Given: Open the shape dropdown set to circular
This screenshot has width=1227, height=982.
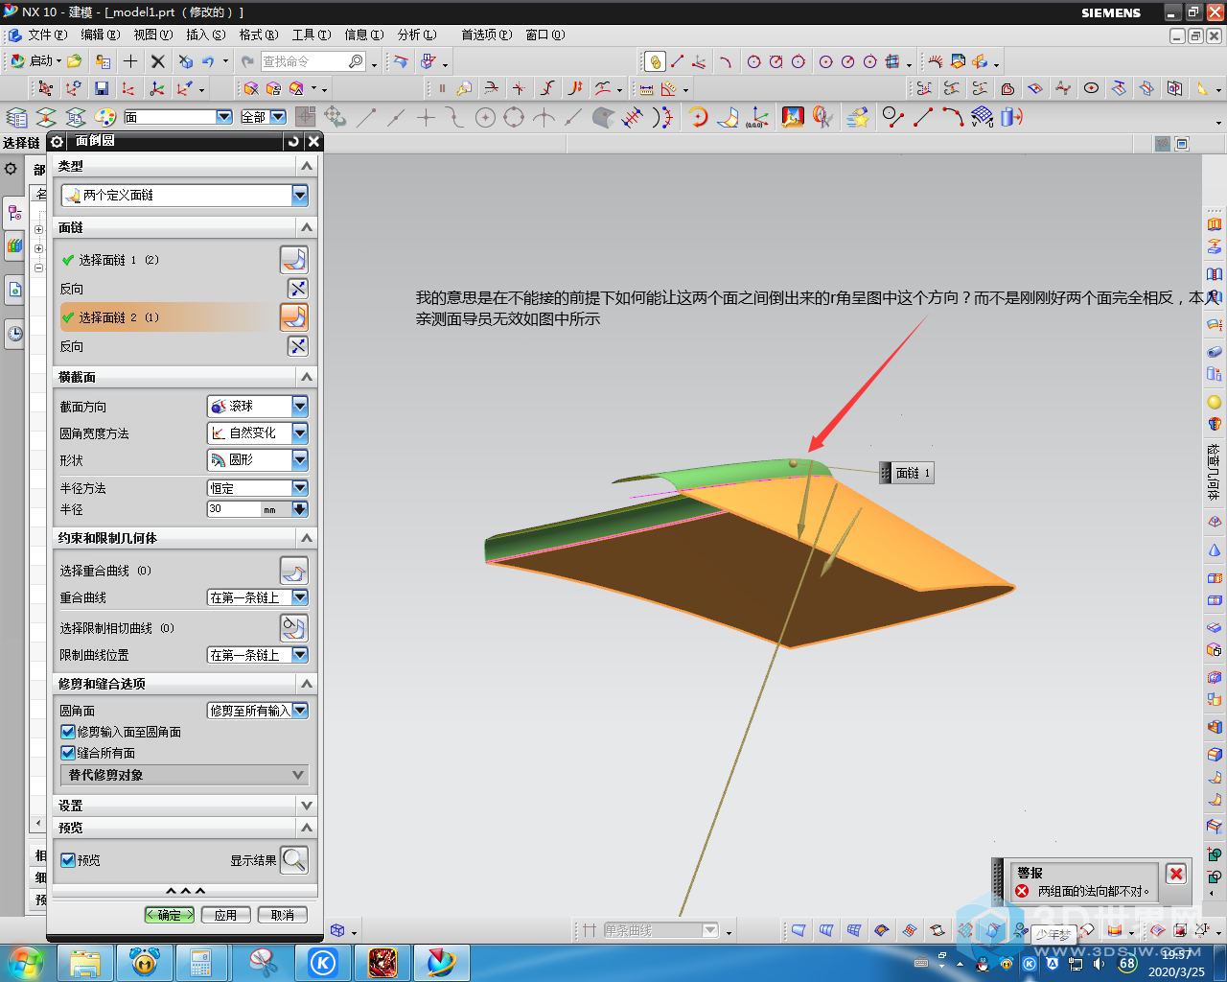Looking at the screenshot, I should tap(258, 460).
